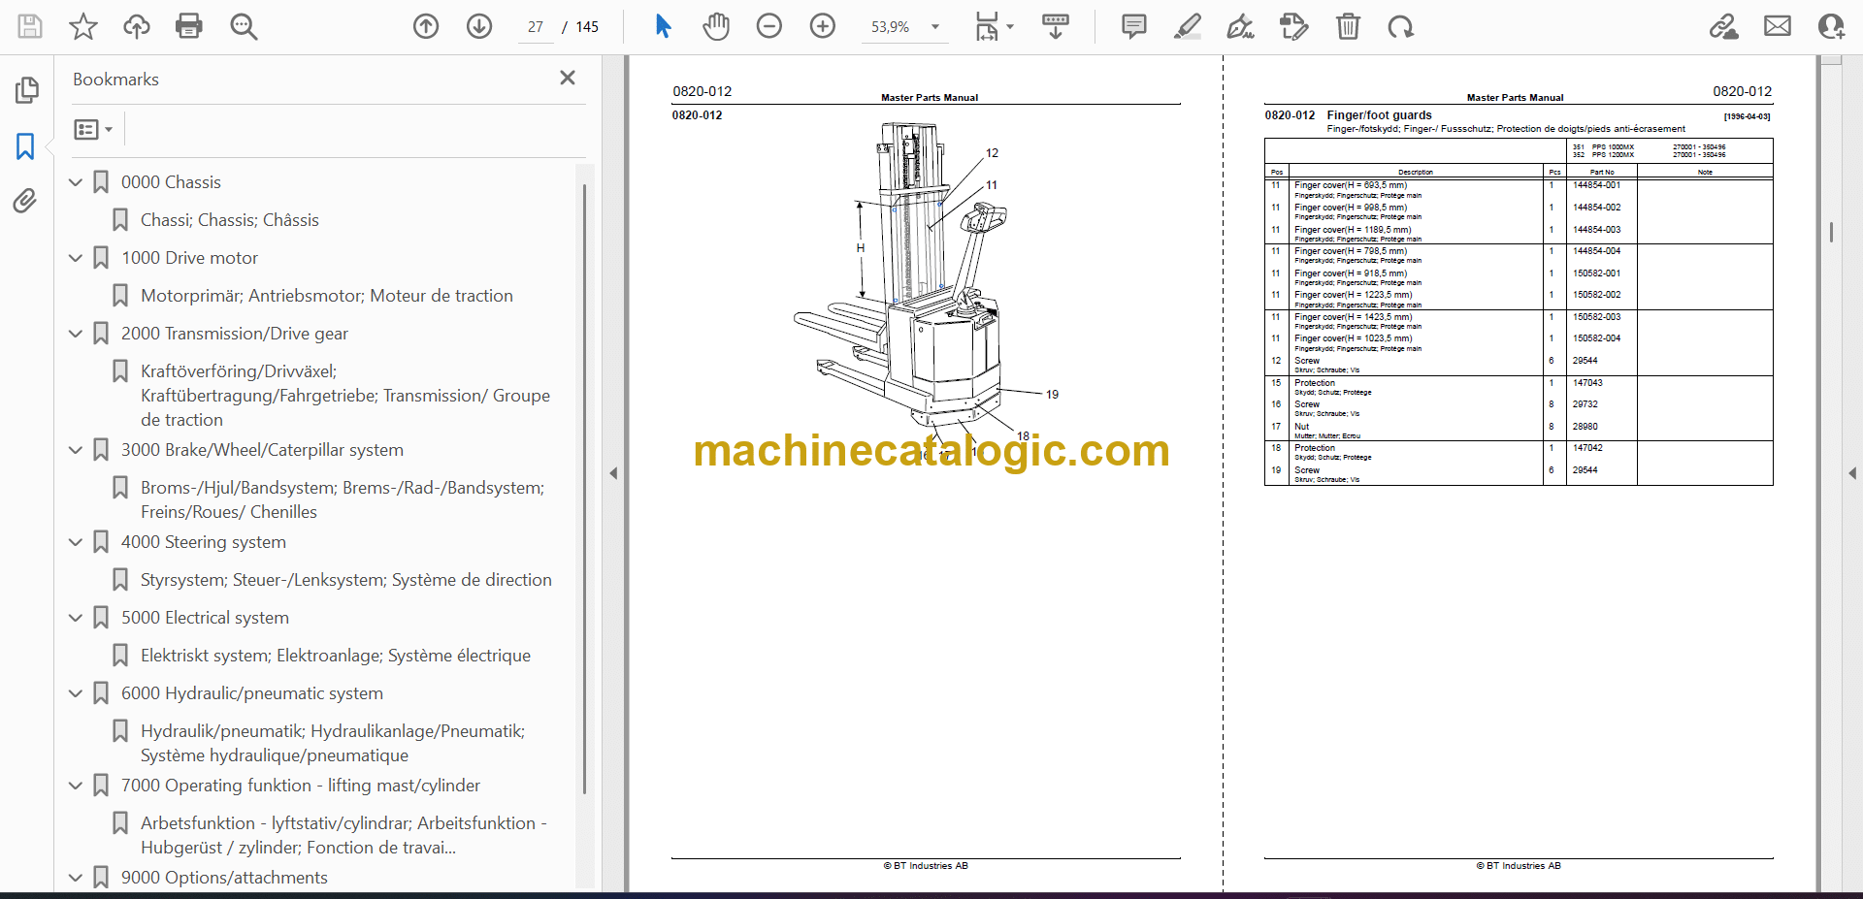
Task: Click the delete trash icon
Action: click(1348, 26)
